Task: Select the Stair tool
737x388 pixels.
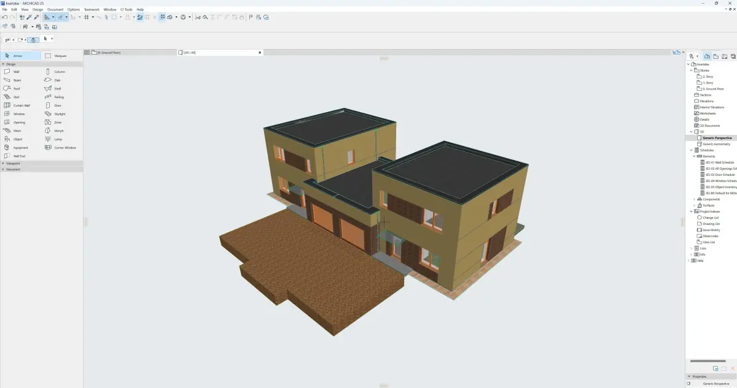Action: [x=21, y=97]
